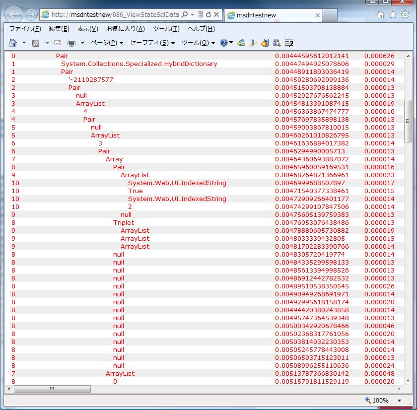The image size is (417, 410).
Task: Click the browser Back button
Action: pos(15,14)
